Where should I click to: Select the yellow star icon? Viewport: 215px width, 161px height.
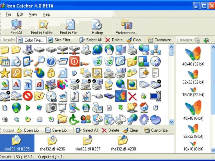pyautogui.click(x=5, y=73)
